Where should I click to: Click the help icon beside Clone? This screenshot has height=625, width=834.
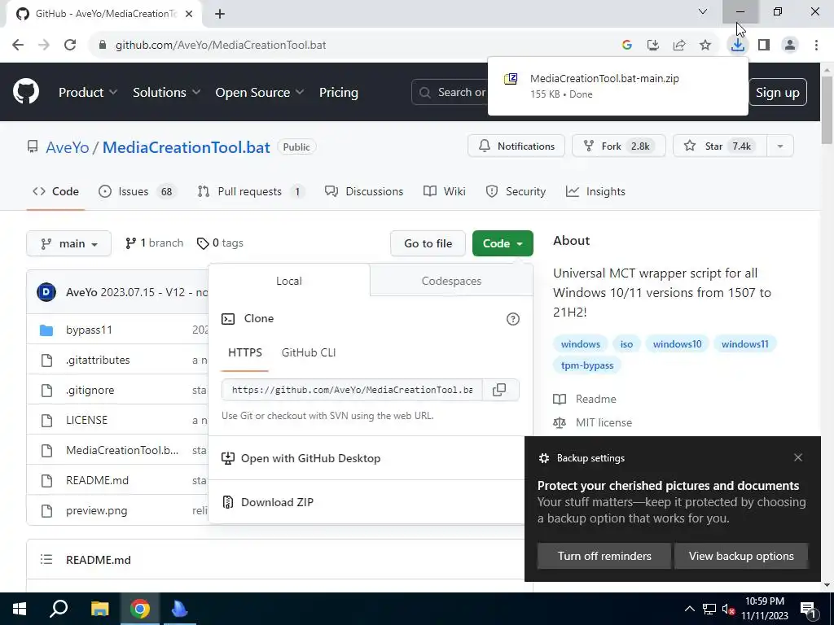[513, 319]
